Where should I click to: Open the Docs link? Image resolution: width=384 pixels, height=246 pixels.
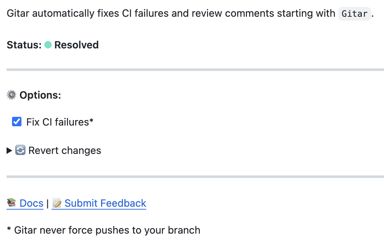point(31,203)
